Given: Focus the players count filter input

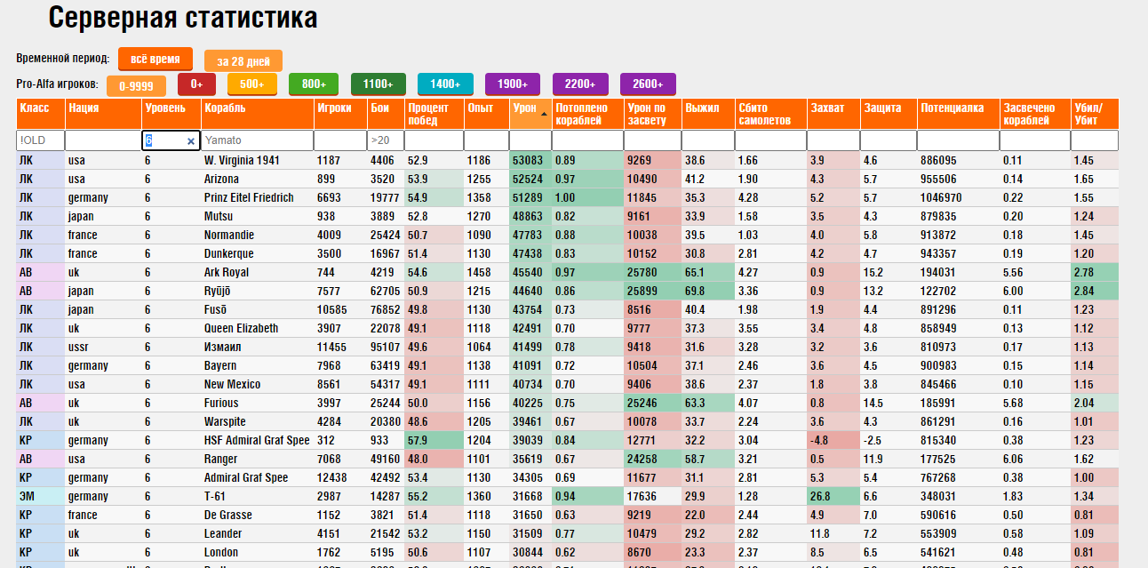Looking at the screenshot, I should coord(339,140).
